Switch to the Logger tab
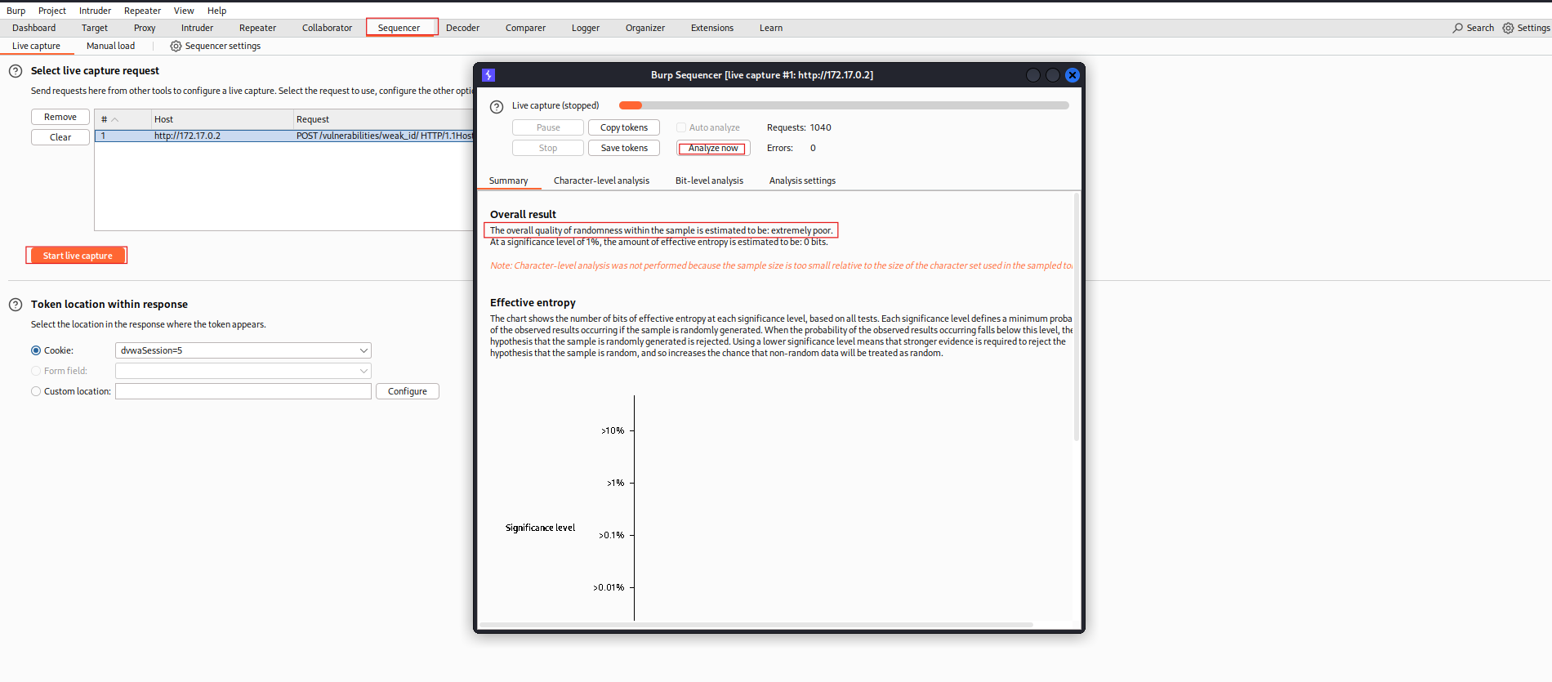This screenshot has width=1552, height=682. 586,28
